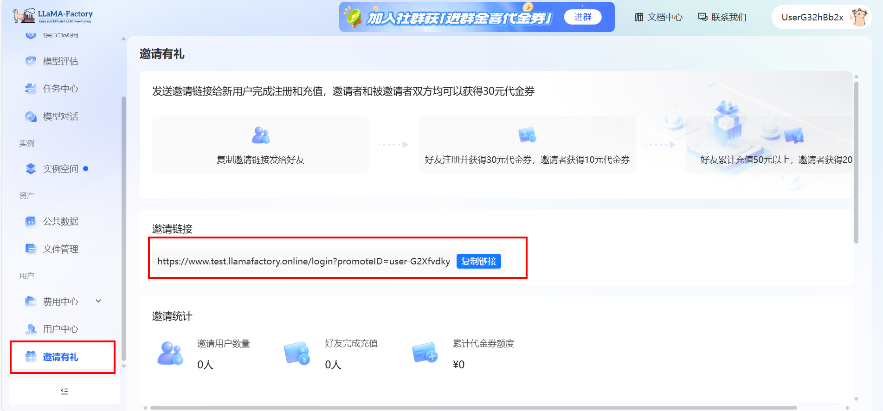Click the 进群 banner button

(x=582, y=17)
